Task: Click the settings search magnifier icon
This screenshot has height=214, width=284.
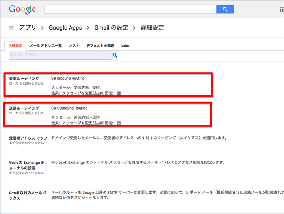Action: coord(115,55)
